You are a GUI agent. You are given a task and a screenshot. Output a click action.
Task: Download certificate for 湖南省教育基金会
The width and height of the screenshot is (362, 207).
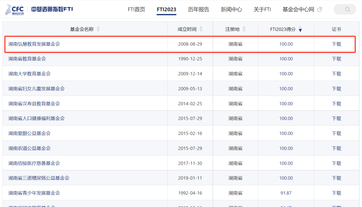pos(337,59)
